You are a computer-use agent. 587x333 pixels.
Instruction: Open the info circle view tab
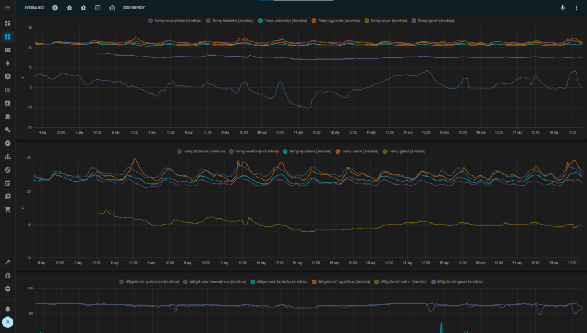pyautogui.click(x=55, y=8)
